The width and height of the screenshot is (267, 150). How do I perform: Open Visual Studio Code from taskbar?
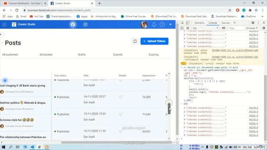32,147
